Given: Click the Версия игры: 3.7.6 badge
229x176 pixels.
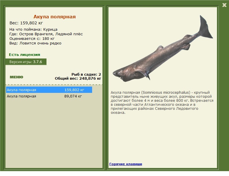Looking at the screenshot, I should pos(26,62).
